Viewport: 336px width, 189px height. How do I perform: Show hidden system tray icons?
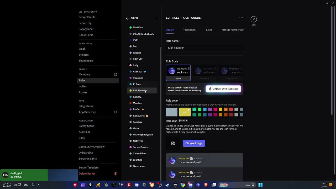click(38, 185)
